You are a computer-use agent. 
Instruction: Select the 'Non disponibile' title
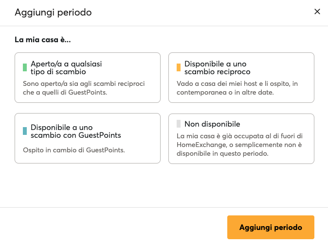click(212, 124)
